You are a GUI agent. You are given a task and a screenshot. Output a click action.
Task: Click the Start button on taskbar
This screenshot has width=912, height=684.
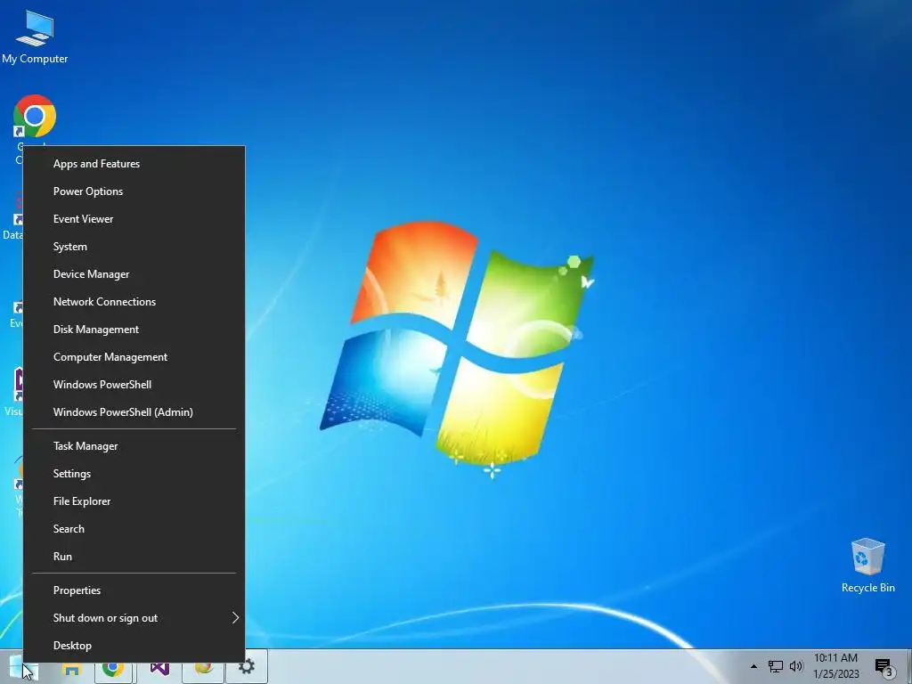coord(22,667)
